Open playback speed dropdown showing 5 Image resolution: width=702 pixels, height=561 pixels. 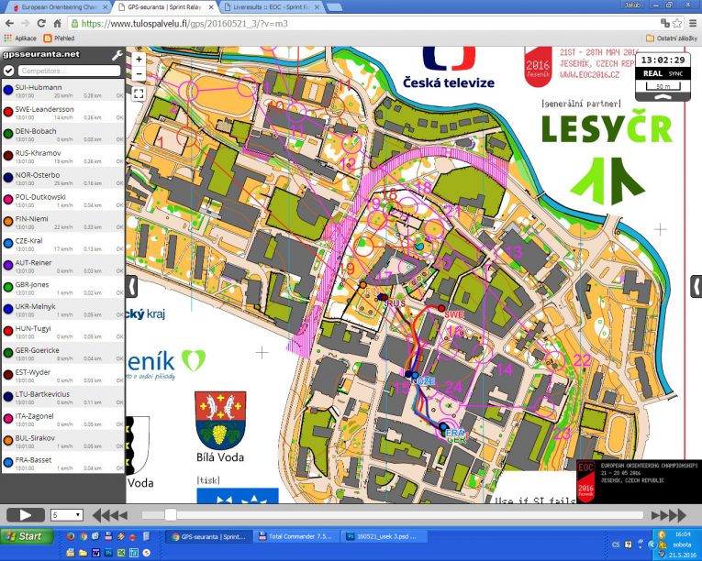(x=67, y=515)
